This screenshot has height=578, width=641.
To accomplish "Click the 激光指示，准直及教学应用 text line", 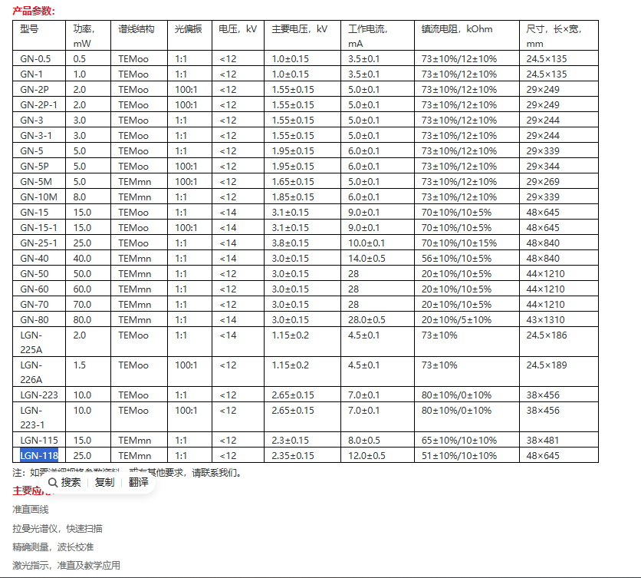I will (66, 566).
